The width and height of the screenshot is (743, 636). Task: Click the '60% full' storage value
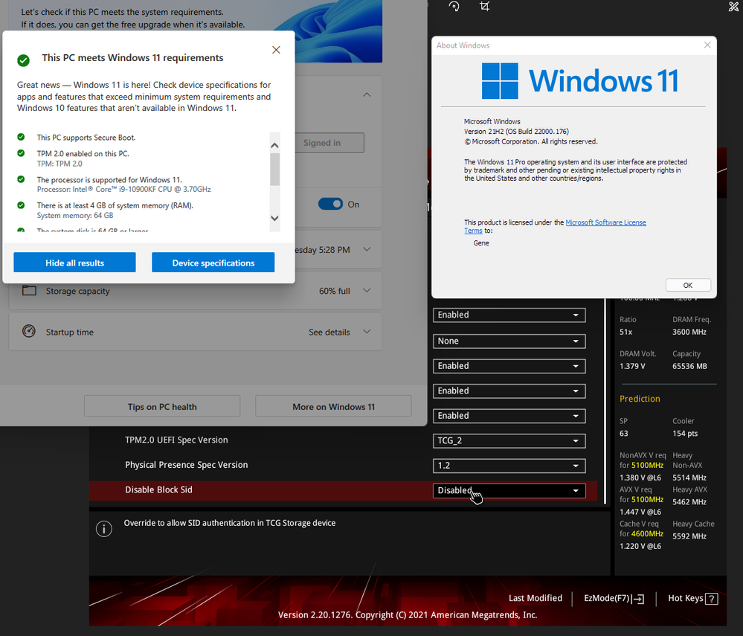click(335, 291)
